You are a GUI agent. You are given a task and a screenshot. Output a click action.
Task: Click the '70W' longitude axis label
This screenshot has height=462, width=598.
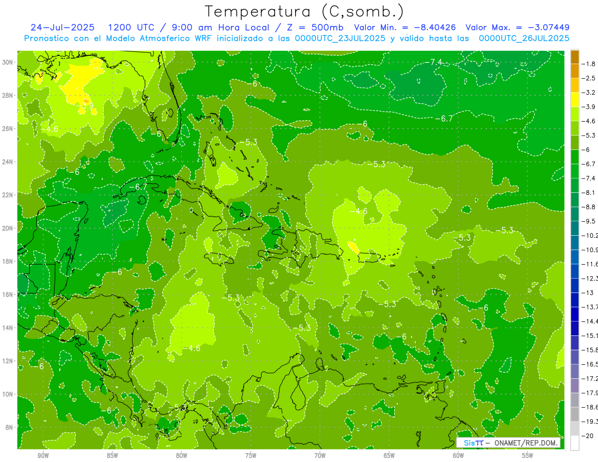(x=320, y=456)
